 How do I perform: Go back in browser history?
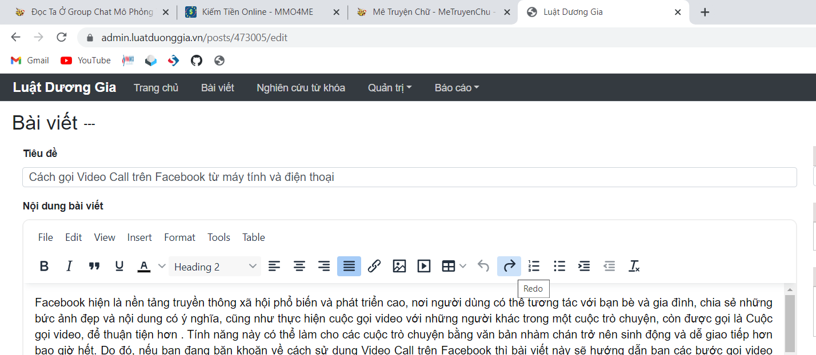coord(15,37)
